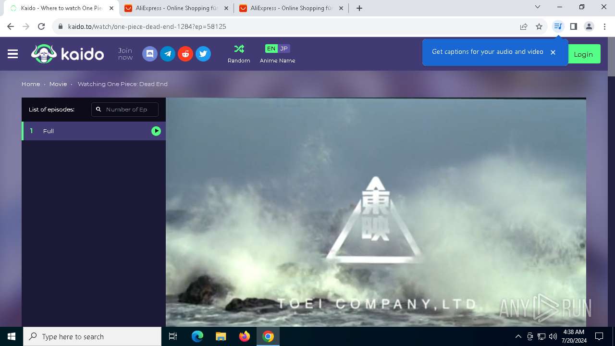Launch Firefox from taskbar
Image resolution: width=615 pixels, height=346 pixels.
point(245,336)
